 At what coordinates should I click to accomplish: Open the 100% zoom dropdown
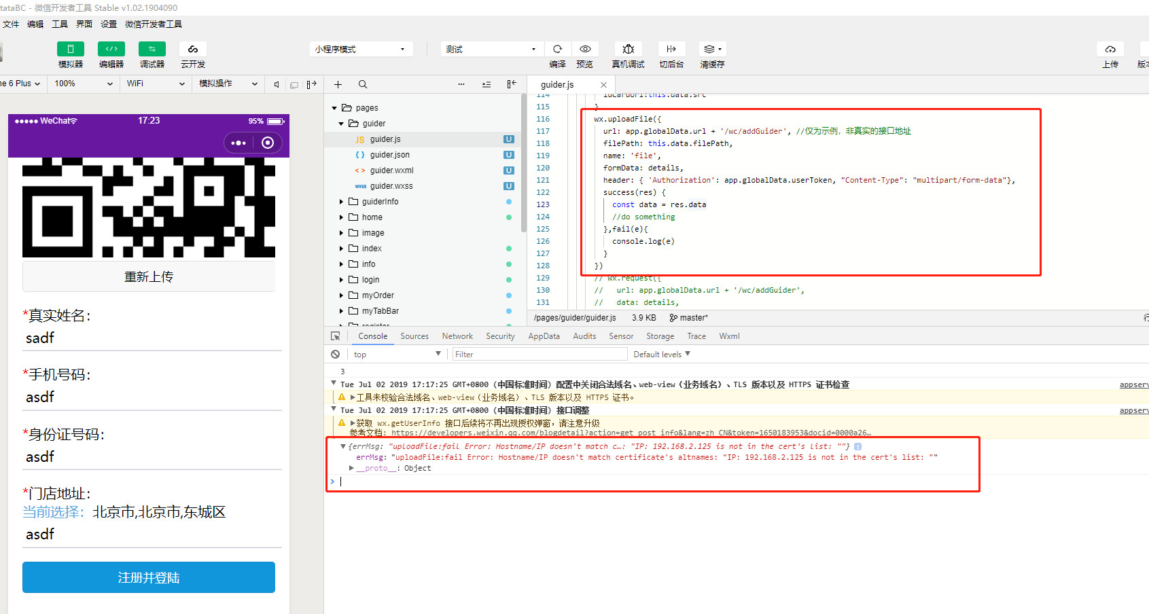point(83,84)
